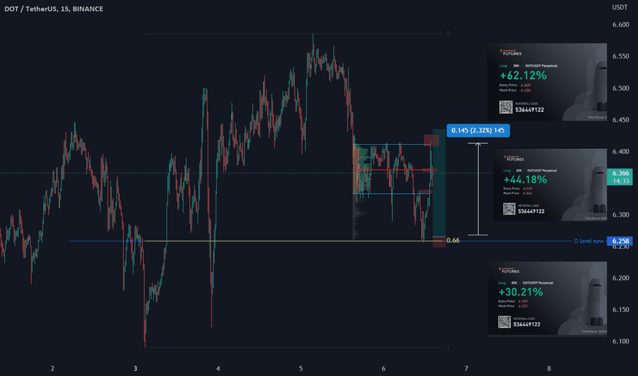
Task: Click the 6.150 price axis label
Action: (x=620, y=310)
